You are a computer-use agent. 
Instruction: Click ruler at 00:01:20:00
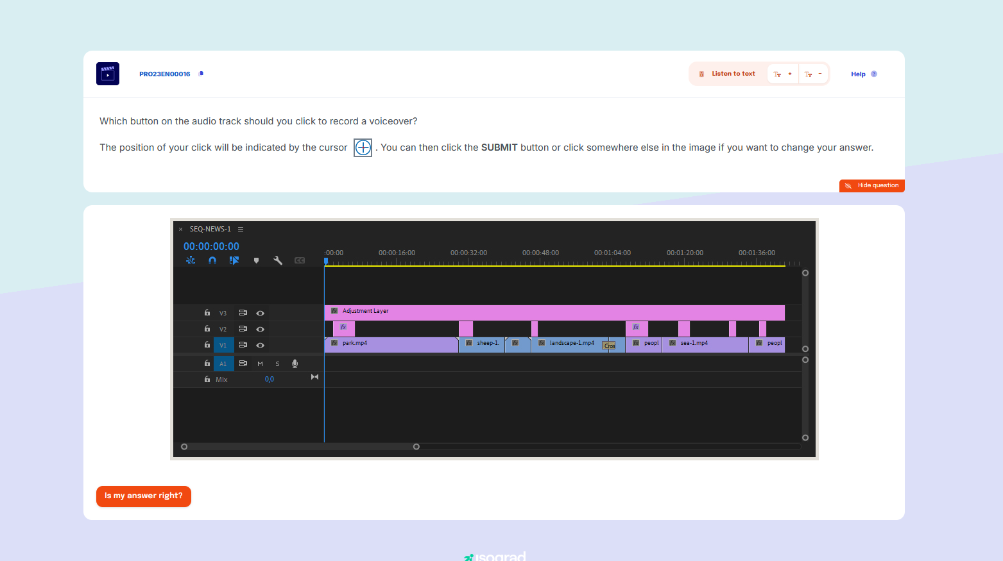tap(685, 253)
